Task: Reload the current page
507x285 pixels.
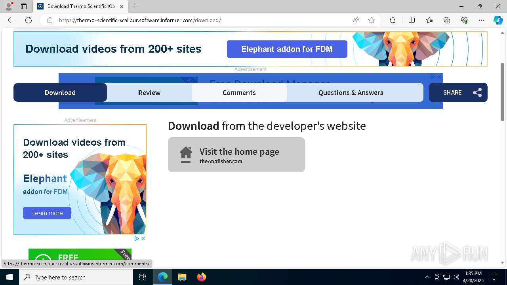Action: [29, 20]
